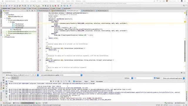Open the Messages tool window button

pyautogui.click(x=7, y=103)
